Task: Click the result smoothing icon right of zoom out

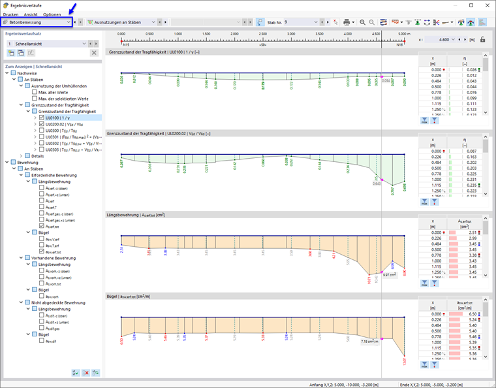Action: click(x=383, y=22)
